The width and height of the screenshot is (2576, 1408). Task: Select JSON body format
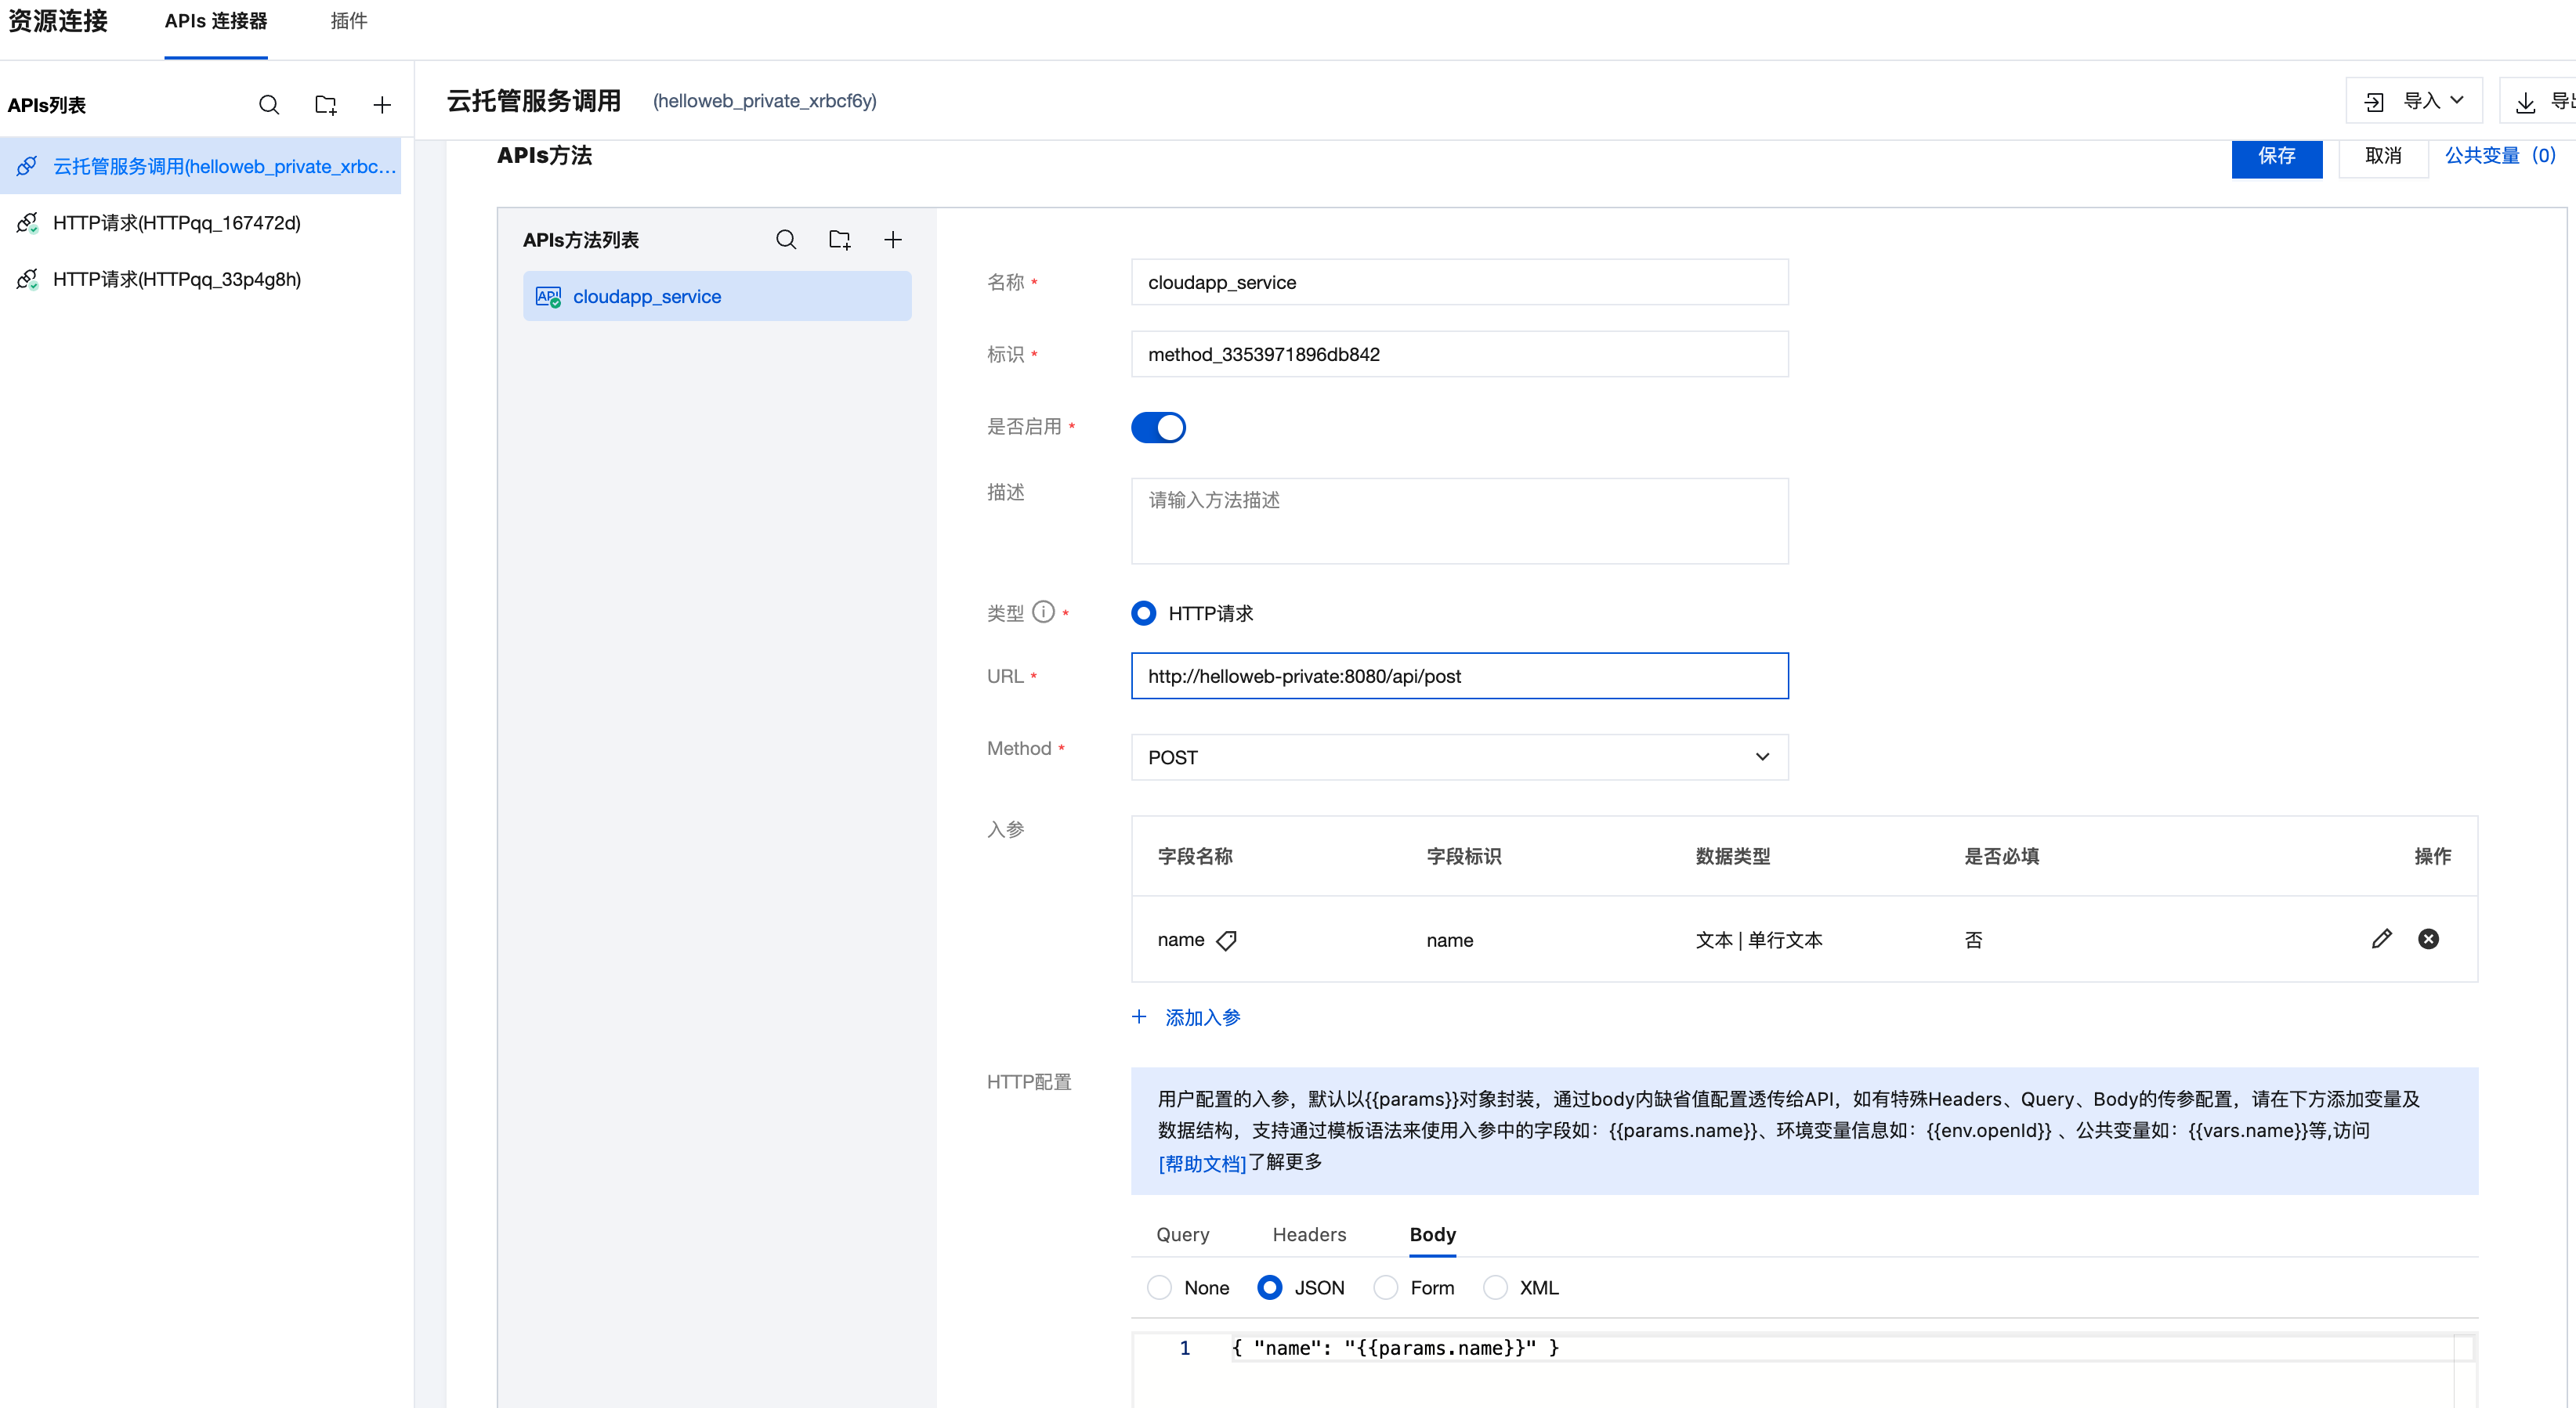(x=1269, y=1287)
